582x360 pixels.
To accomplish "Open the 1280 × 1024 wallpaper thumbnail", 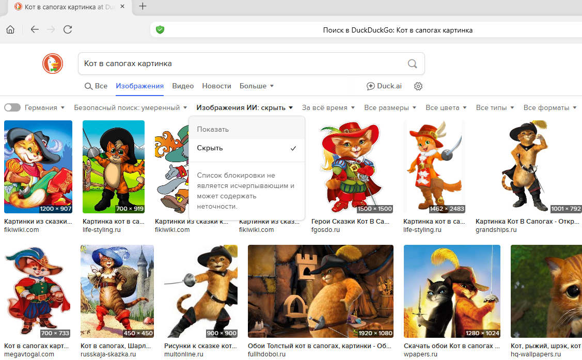I will (452, 291).
